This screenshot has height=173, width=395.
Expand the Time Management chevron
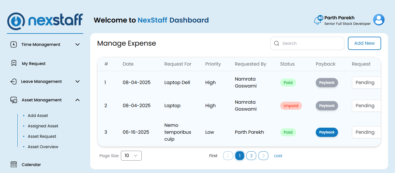[77, 44]
